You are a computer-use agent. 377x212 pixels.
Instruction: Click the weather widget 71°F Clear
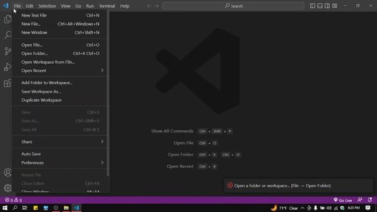(x=284, y=208)
